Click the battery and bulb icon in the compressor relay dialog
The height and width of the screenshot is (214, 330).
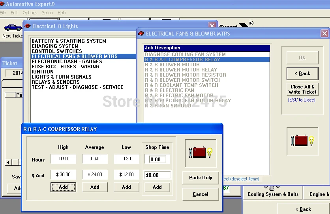pyautogui.click(x=201, y=153)
